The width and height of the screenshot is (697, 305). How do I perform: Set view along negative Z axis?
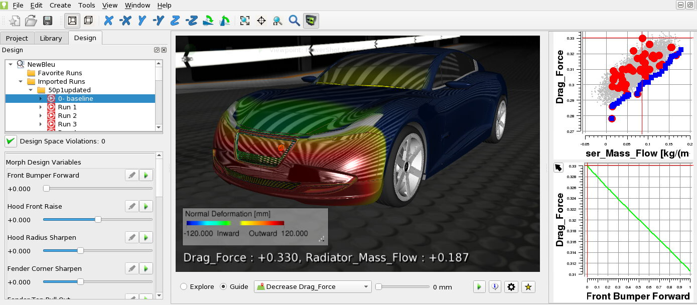(191, 21)
